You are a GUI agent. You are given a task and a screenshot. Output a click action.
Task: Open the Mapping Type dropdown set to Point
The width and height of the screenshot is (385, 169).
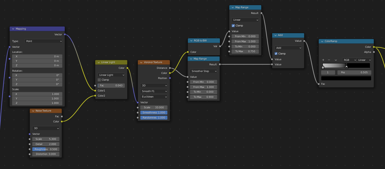[43, 41]
